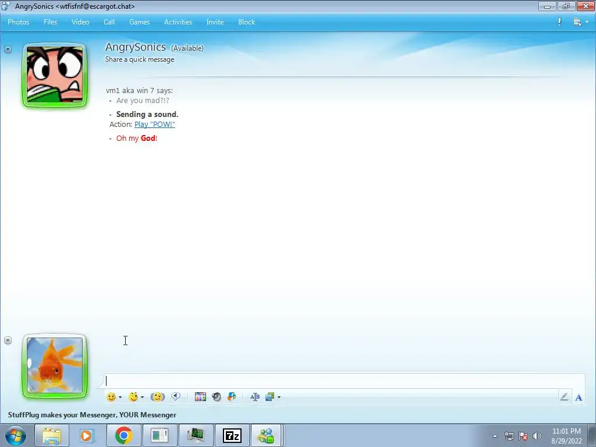Open Windows Explorer from the taskbar

tap(52, 435)
